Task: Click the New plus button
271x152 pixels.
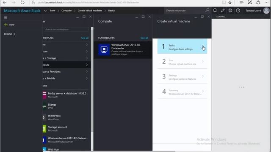Action: click(9, 25)
